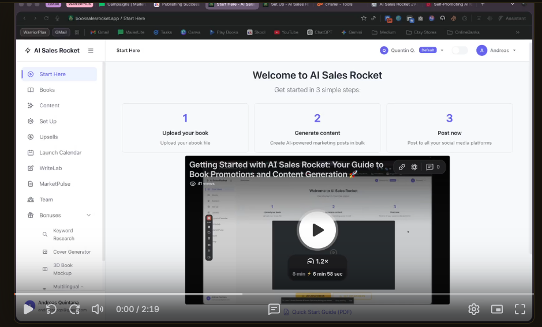Copy Loom video link via chain icon
The width and height of the screenshot is (542, 327).
pos(402,167)
